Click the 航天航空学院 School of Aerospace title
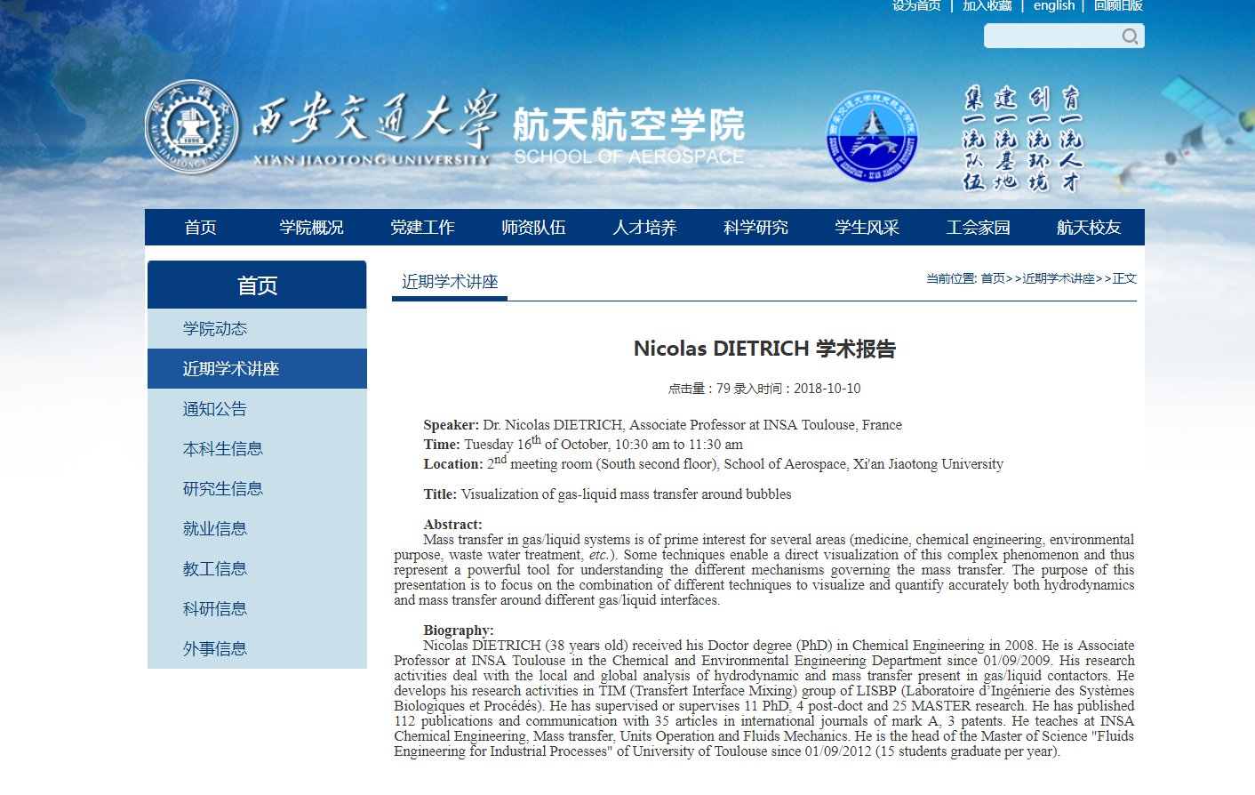1255x795 pixels. [628, 135]
